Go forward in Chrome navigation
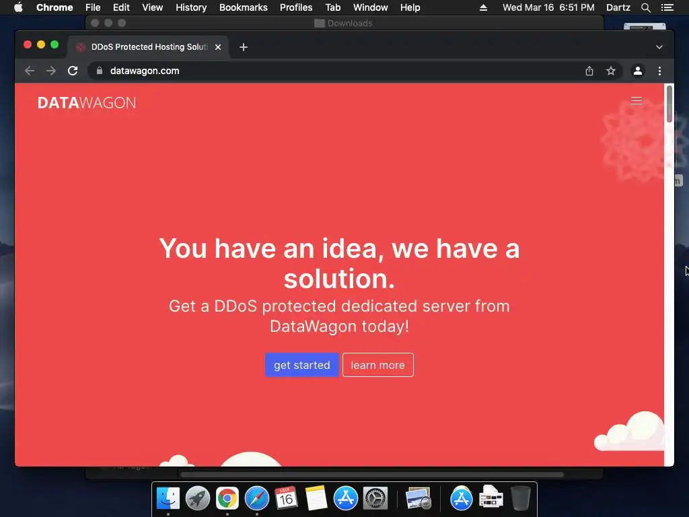Image resolution: width=689 pixels, height=517 pixels. (51, 71)
